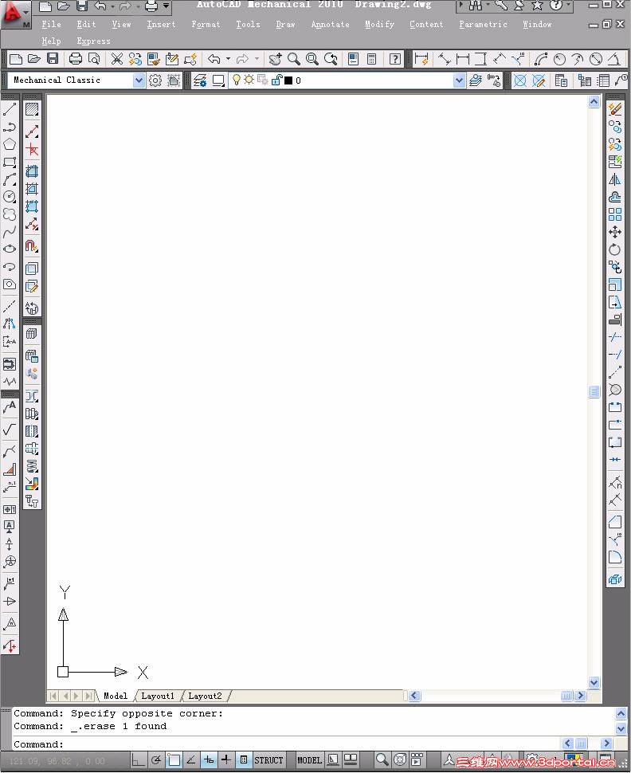631x773 pixels.
Task: Click the Plot print icon
Action: point(76,59)
